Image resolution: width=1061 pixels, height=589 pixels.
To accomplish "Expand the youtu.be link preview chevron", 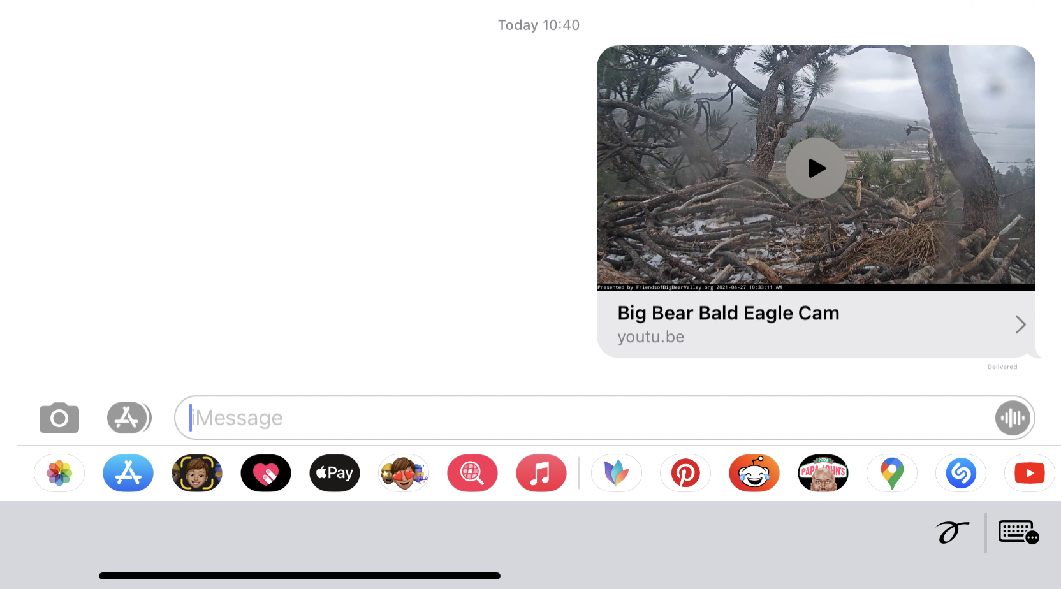I will [1020, 324].
